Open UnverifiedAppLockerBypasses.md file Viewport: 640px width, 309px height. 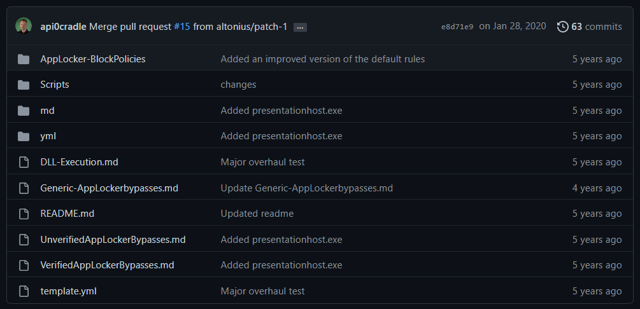113,240
